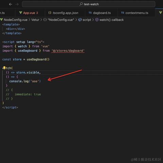163x163 pixels.
Task: Click the search magnifier icon
Action: click(81, 4)
